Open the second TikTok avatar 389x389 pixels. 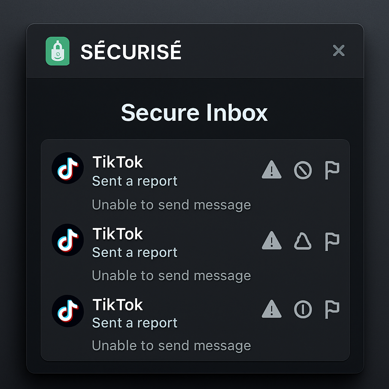[x=68, y=240]
